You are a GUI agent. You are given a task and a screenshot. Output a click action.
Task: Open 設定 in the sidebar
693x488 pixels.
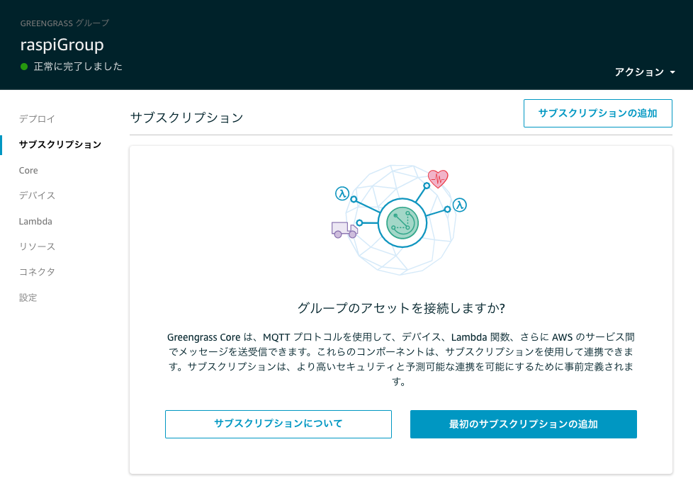coord(28,297)
